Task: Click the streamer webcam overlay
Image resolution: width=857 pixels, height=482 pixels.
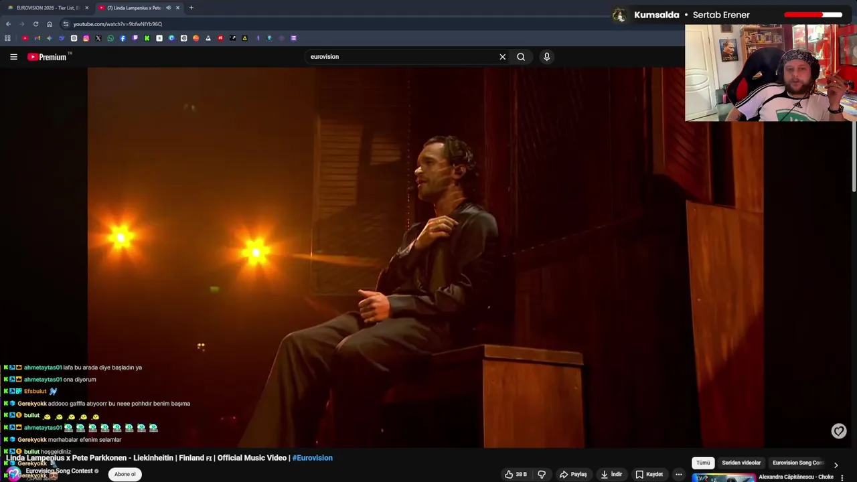Action: [x=771, y=73]
